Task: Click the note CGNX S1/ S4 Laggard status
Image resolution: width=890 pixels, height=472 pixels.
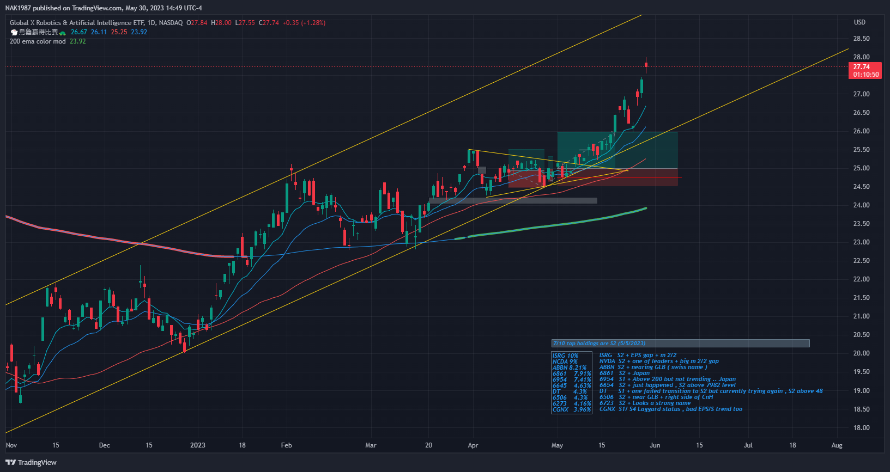Action: tap(670, 409)
